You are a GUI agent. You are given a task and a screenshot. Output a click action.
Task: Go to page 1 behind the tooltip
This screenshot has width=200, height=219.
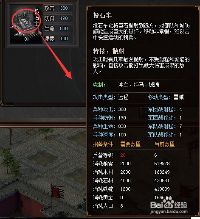[x=145, y=113]
